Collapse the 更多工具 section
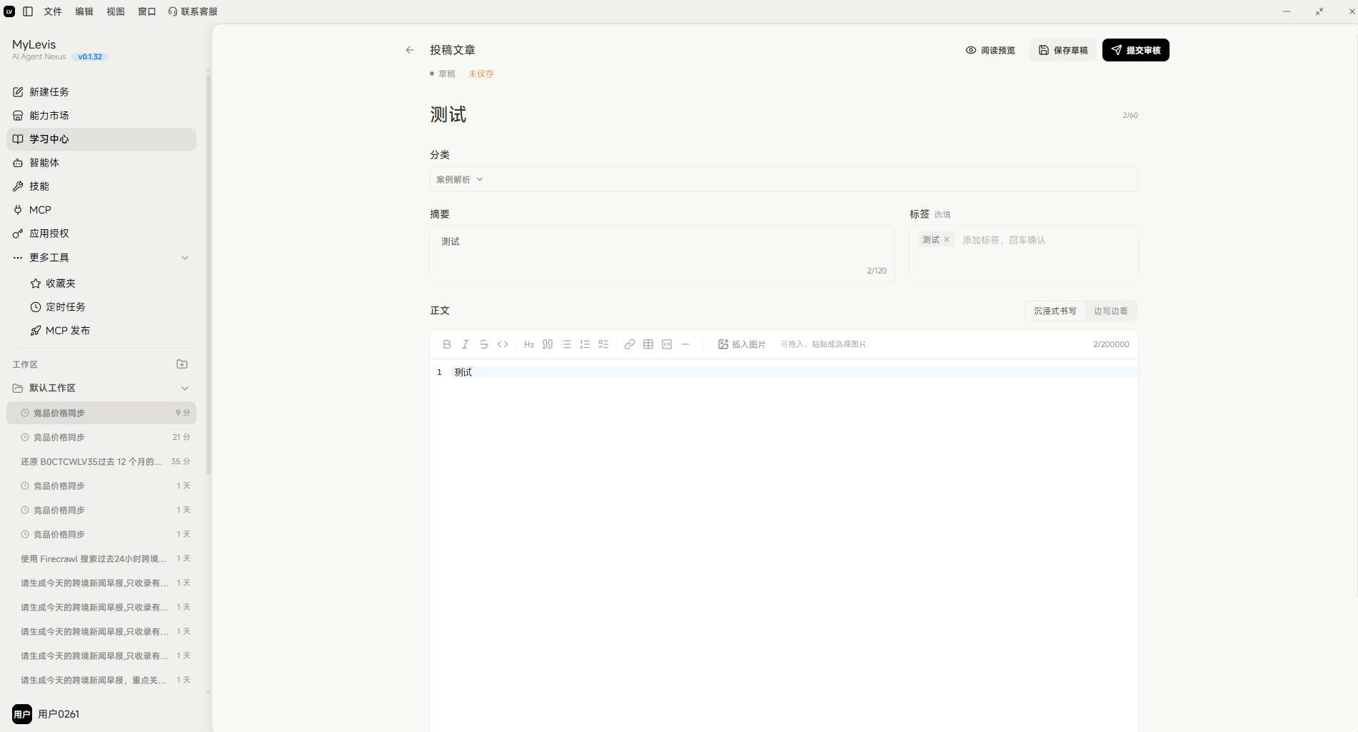The image size is (1358, 732). pos(185,258)
